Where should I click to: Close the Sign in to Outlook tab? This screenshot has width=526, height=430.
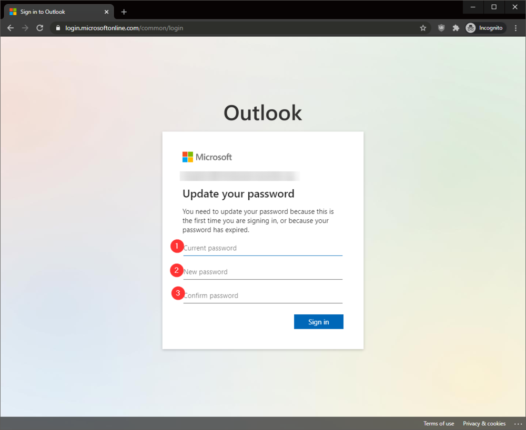106,12
